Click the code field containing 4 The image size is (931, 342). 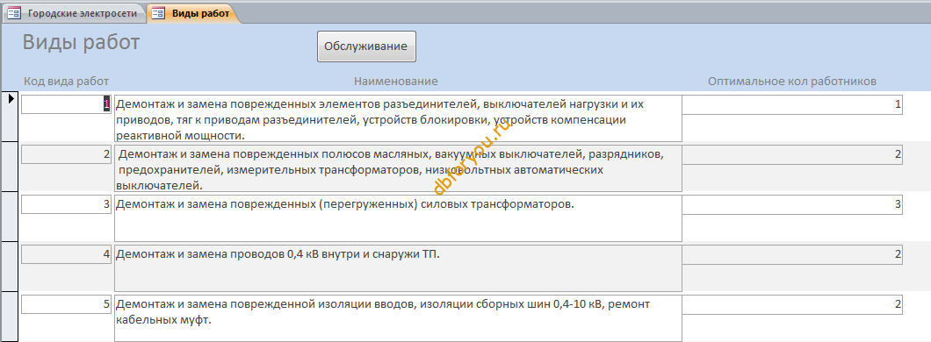coord(67,254)
